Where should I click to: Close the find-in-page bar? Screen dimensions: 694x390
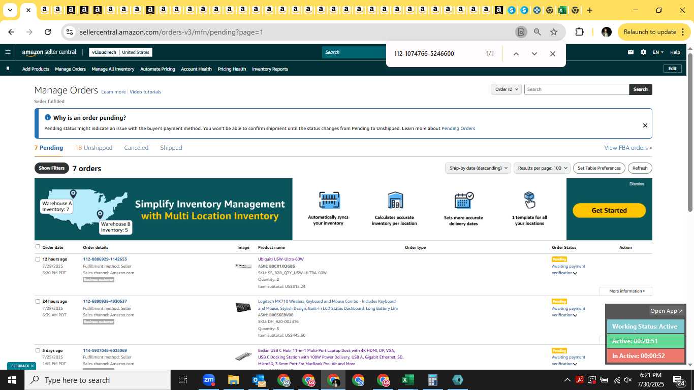pos(553,54)
